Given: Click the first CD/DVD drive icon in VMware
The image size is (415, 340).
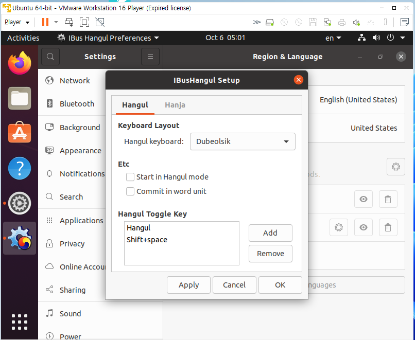Looking at the screenshot, I should pos(284,23).
